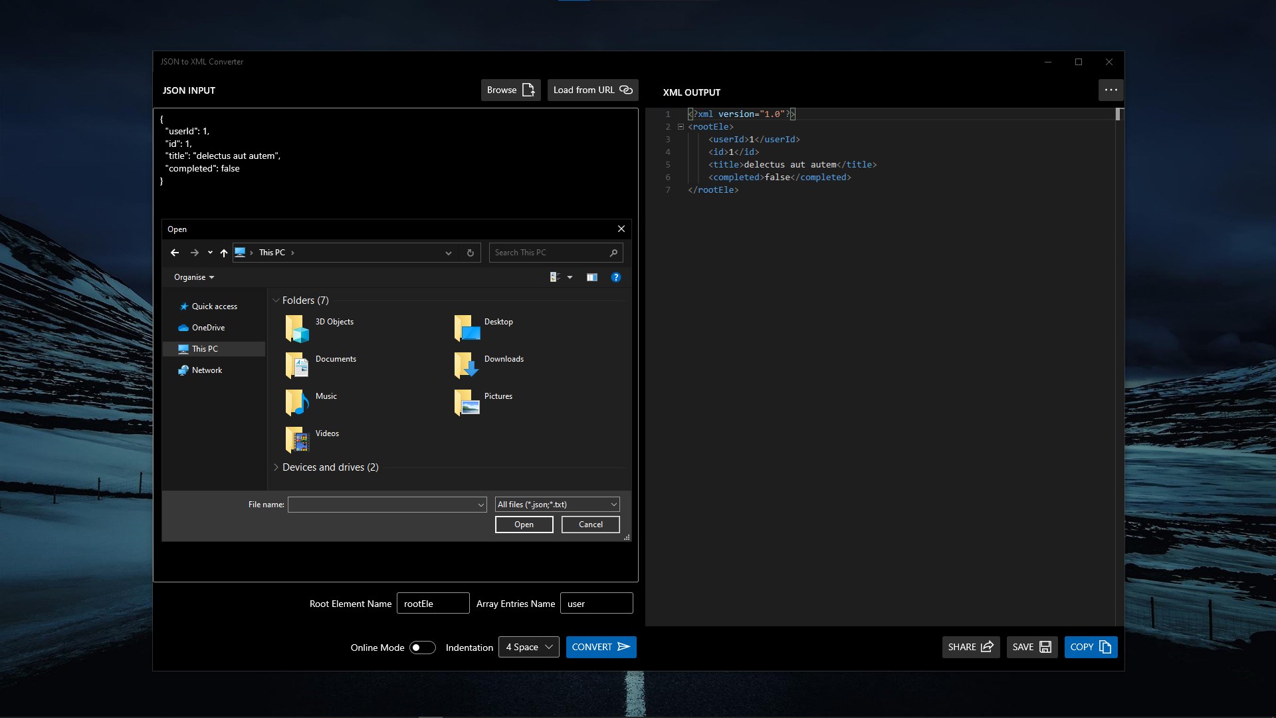Expand Devices and drives section
The image size is (1276, 718).
click(x=276, y=467)
